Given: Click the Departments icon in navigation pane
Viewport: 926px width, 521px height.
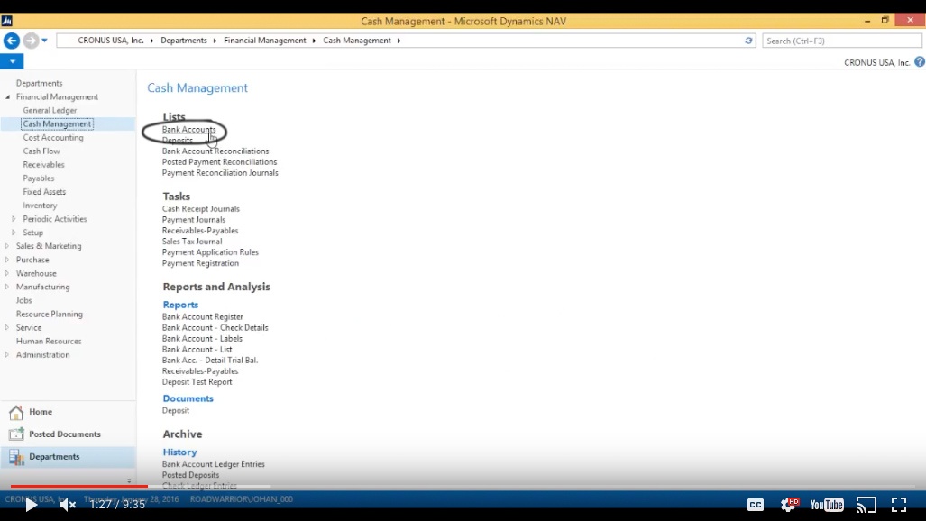Looking at the screenshot, I should click(x=16, y=457).
